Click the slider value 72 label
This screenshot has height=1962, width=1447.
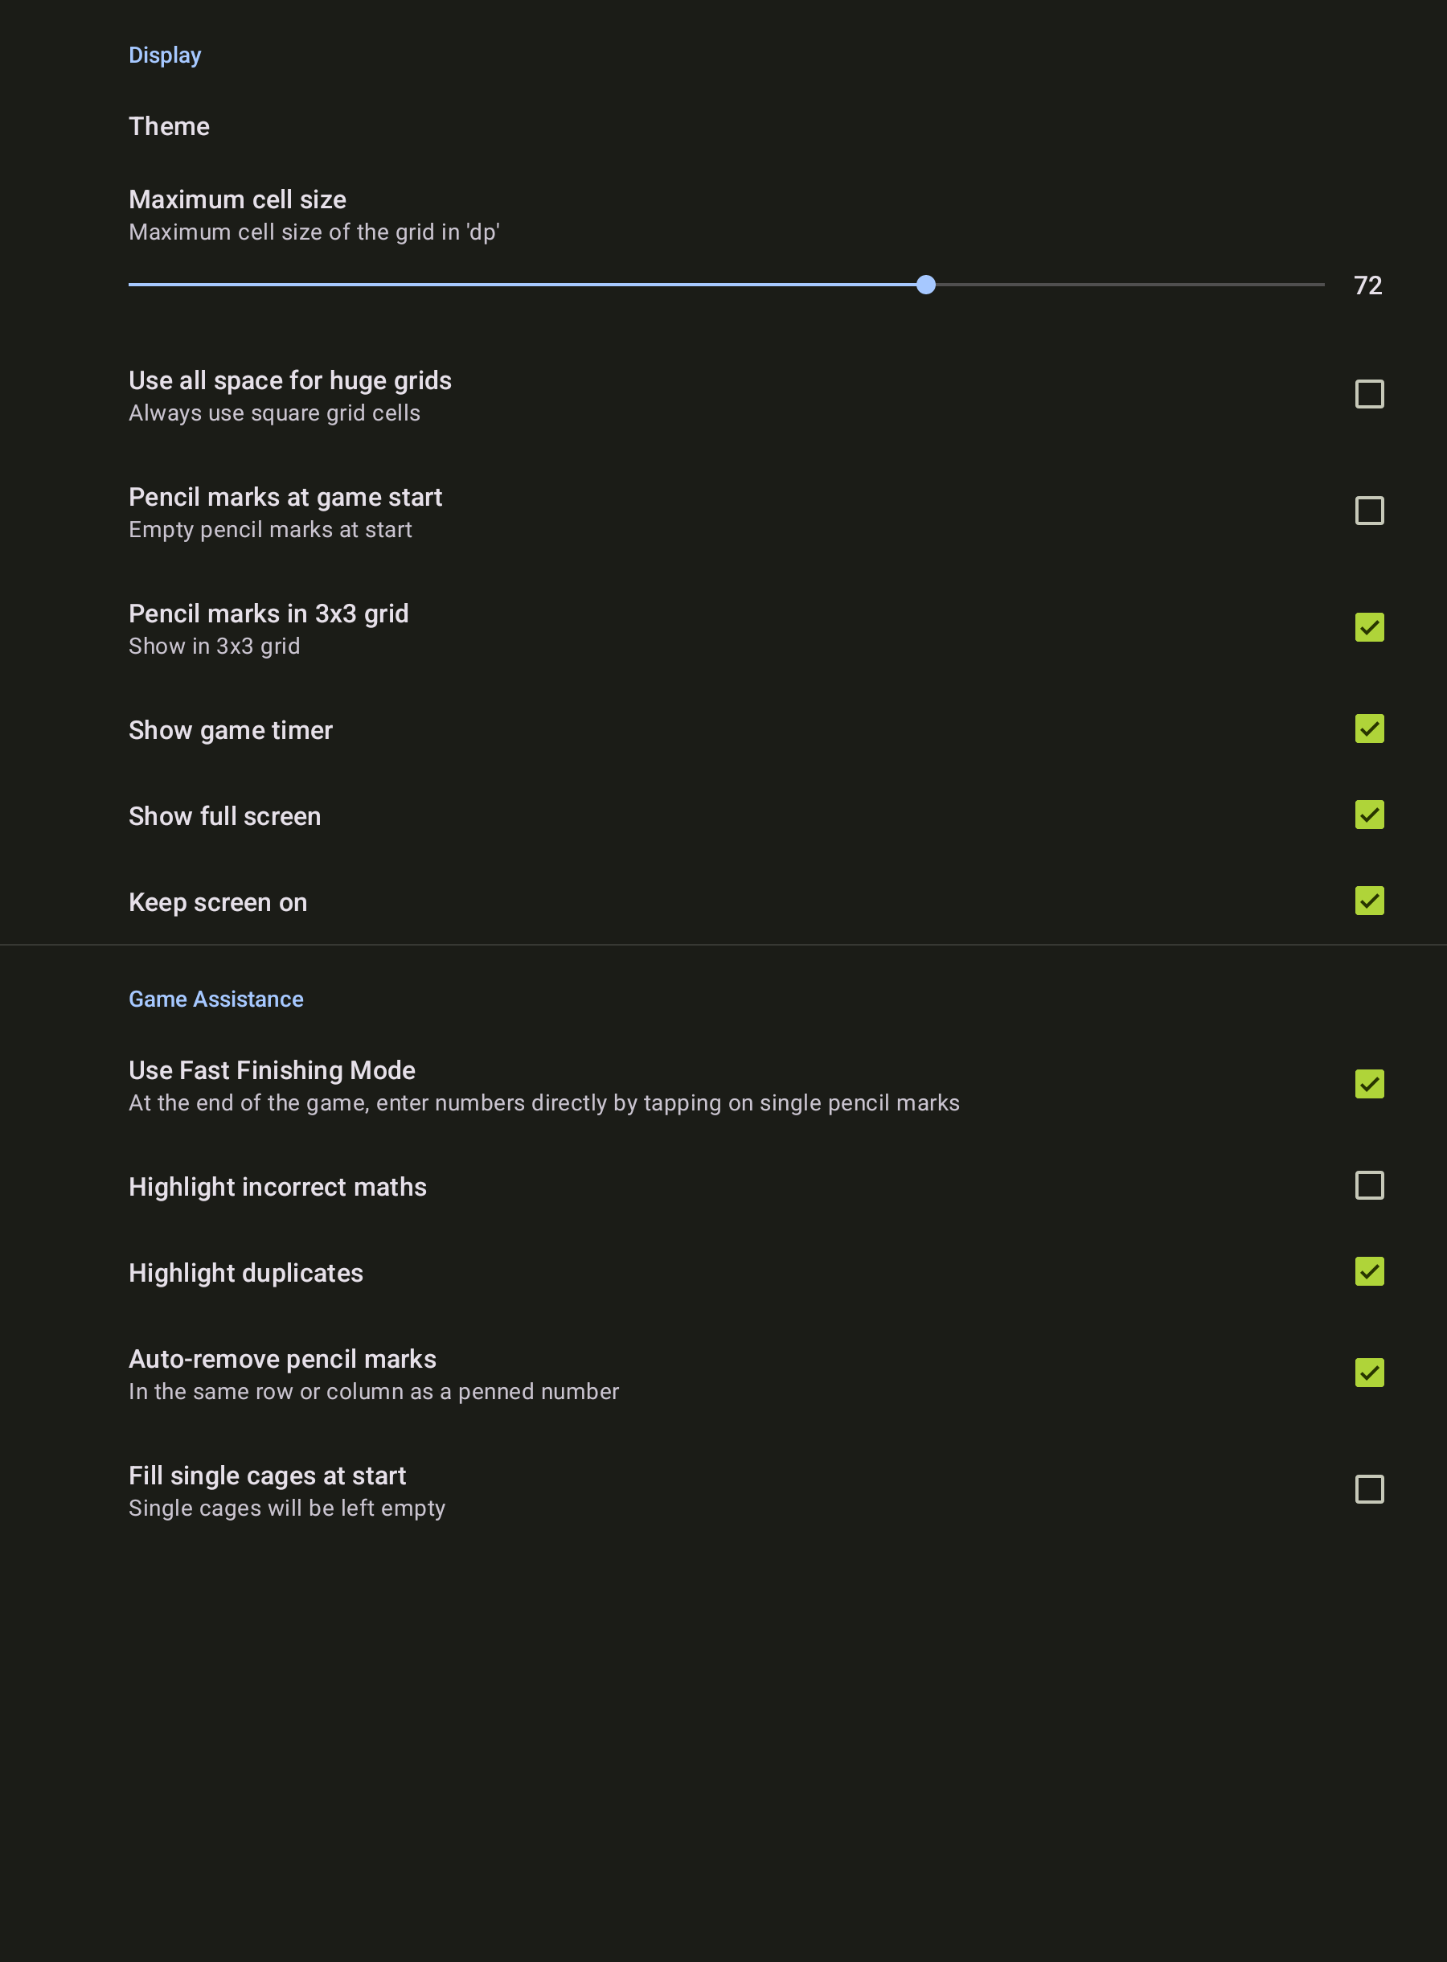[1367, 285]
